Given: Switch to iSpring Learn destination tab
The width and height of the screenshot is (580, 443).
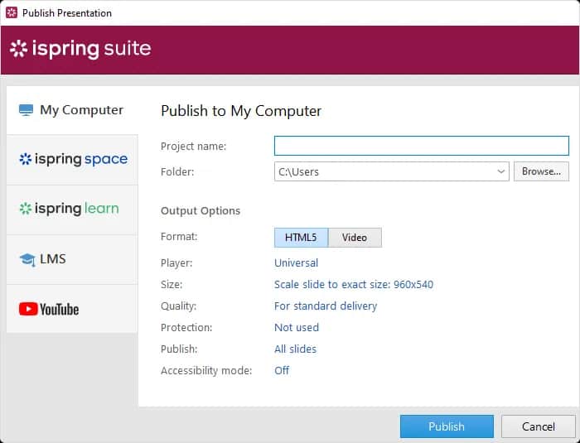Looking at the screenshot, I should point(72,209).
